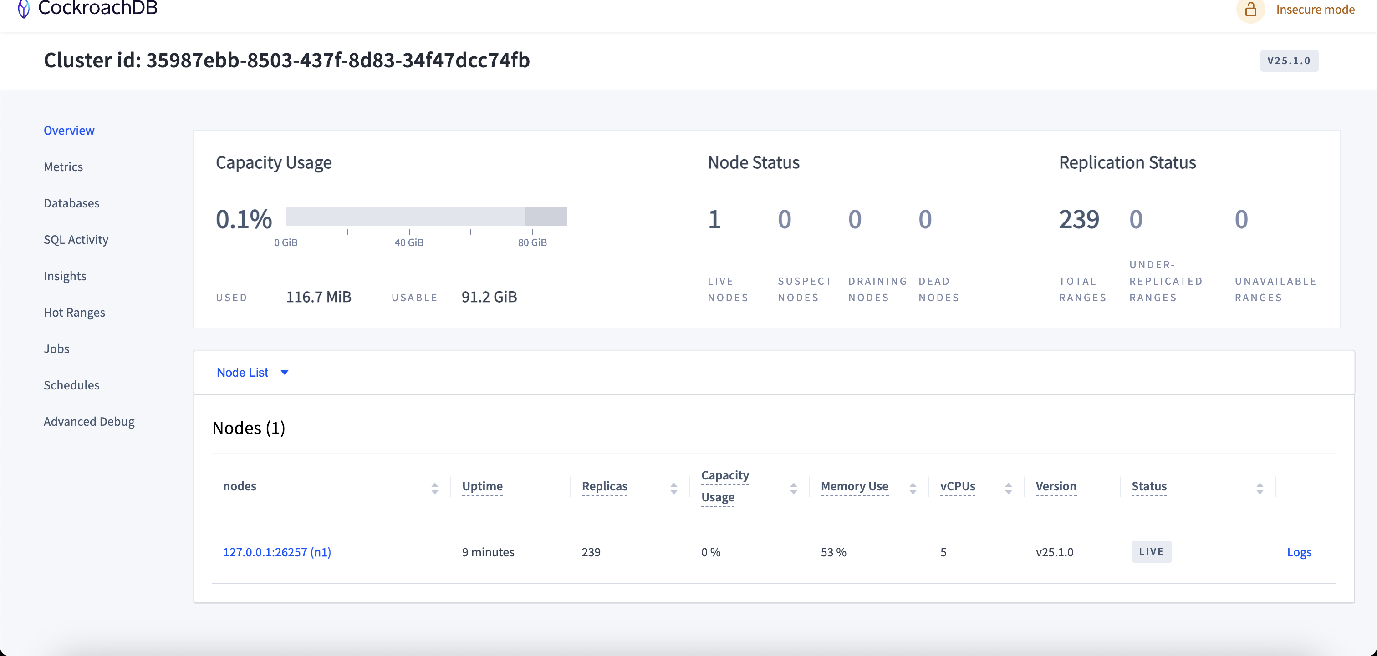View Logs for node n1
The image size is (1377, 656).
tap(1299, 552)
